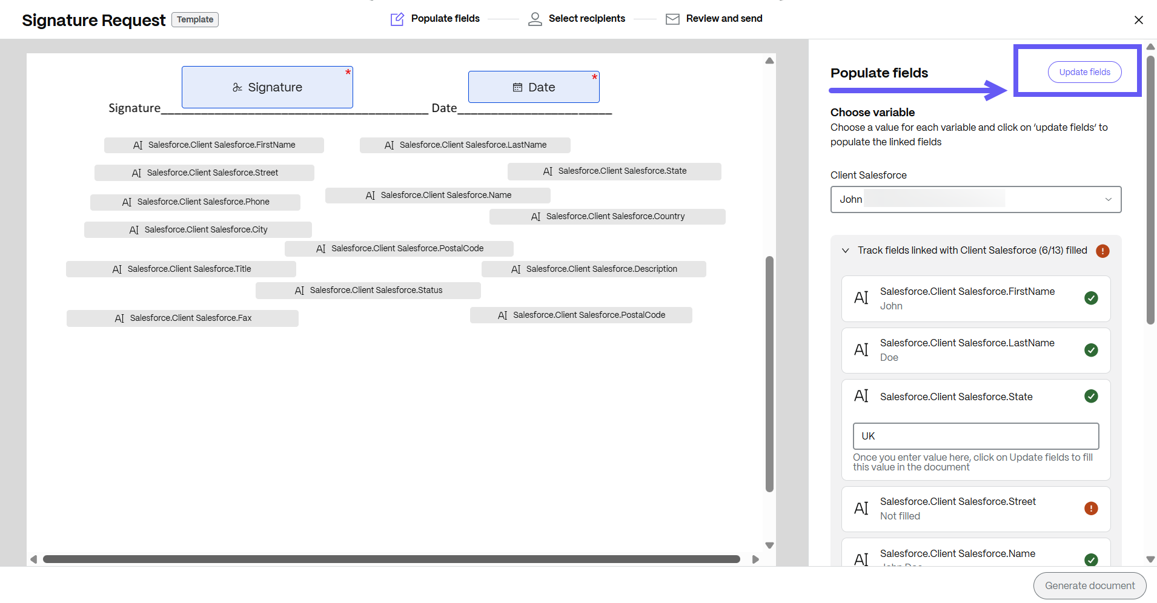Screen dimensions: 1157x603
Task: Select the Date field in the document
Action: (x=534, y=87)
